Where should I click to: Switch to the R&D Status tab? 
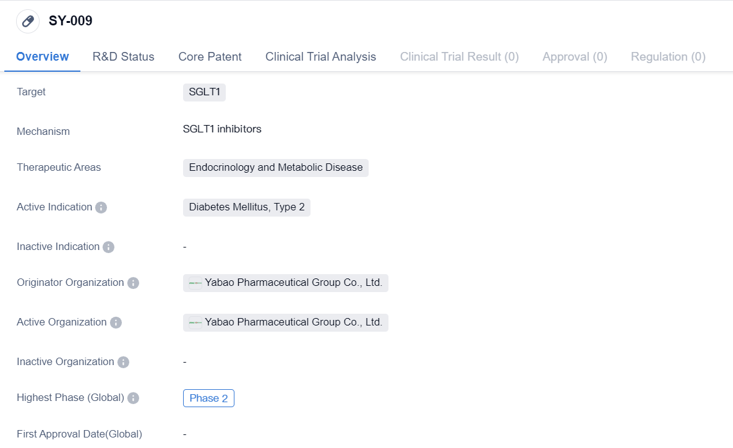[x=123, y=56]
